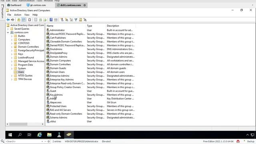The image size is (256, 144).
Task: Click the Forward arrow in toolbar
Action: coord(12,20)
